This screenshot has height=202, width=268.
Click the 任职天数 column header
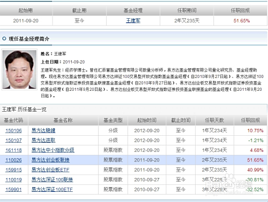point(214,120)
